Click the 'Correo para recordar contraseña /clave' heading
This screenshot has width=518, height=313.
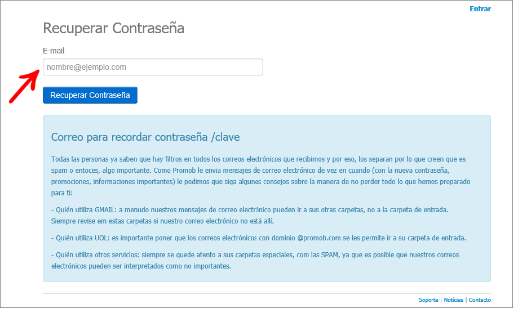[x=147, y=138]
